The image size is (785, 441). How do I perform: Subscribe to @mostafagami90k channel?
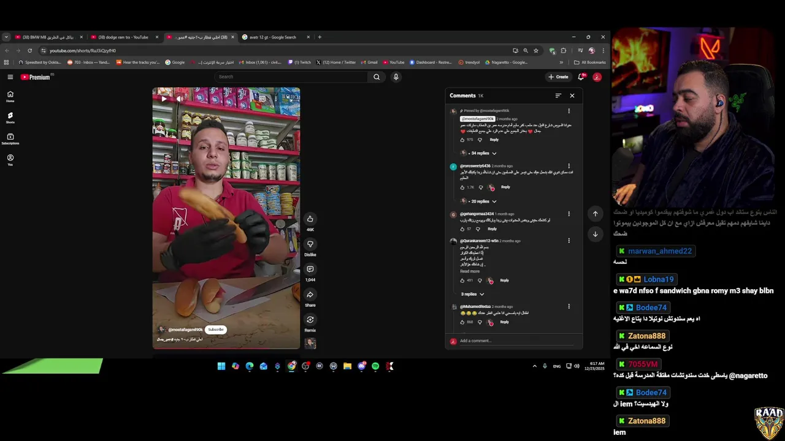pyautogui.click(x=216, y=330)
